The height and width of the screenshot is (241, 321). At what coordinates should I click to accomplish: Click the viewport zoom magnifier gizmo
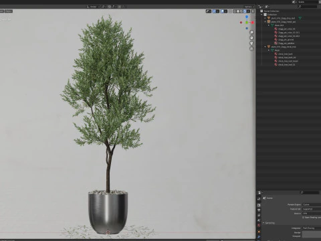[x=251, y=33]
